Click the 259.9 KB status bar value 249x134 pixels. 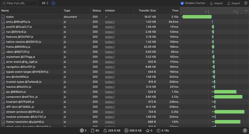pos(114,130)
